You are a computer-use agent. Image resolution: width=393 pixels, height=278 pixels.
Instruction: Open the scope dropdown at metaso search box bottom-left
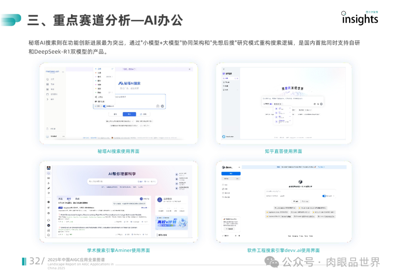[98, 106]
